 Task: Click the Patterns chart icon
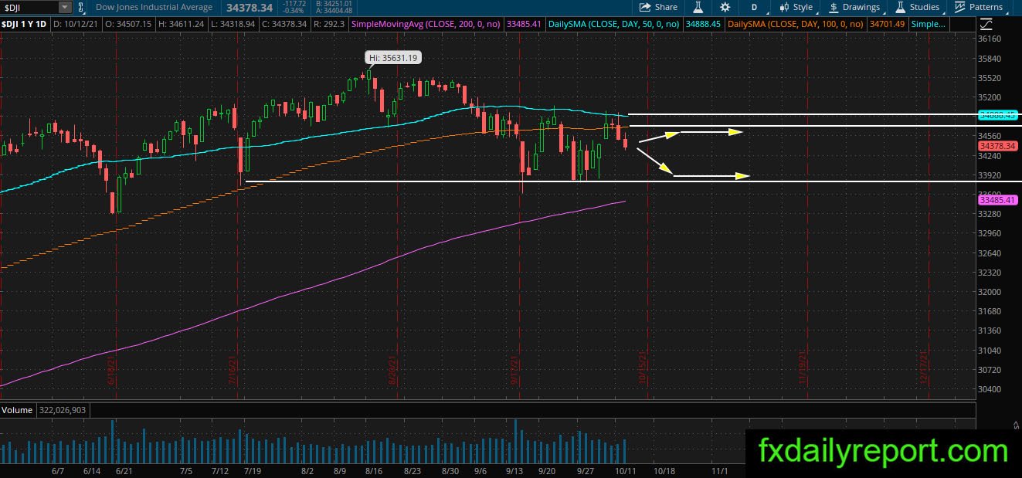(960, 7)
